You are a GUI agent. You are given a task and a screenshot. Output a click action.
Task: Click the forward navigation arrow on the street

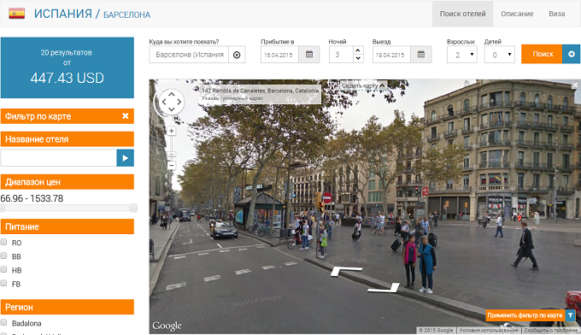tap(345, 271)
